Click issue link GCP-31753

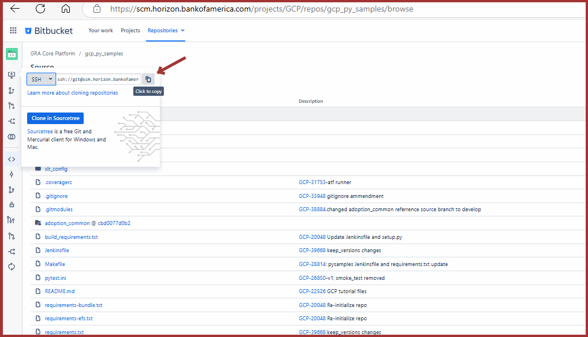(312, 182)
